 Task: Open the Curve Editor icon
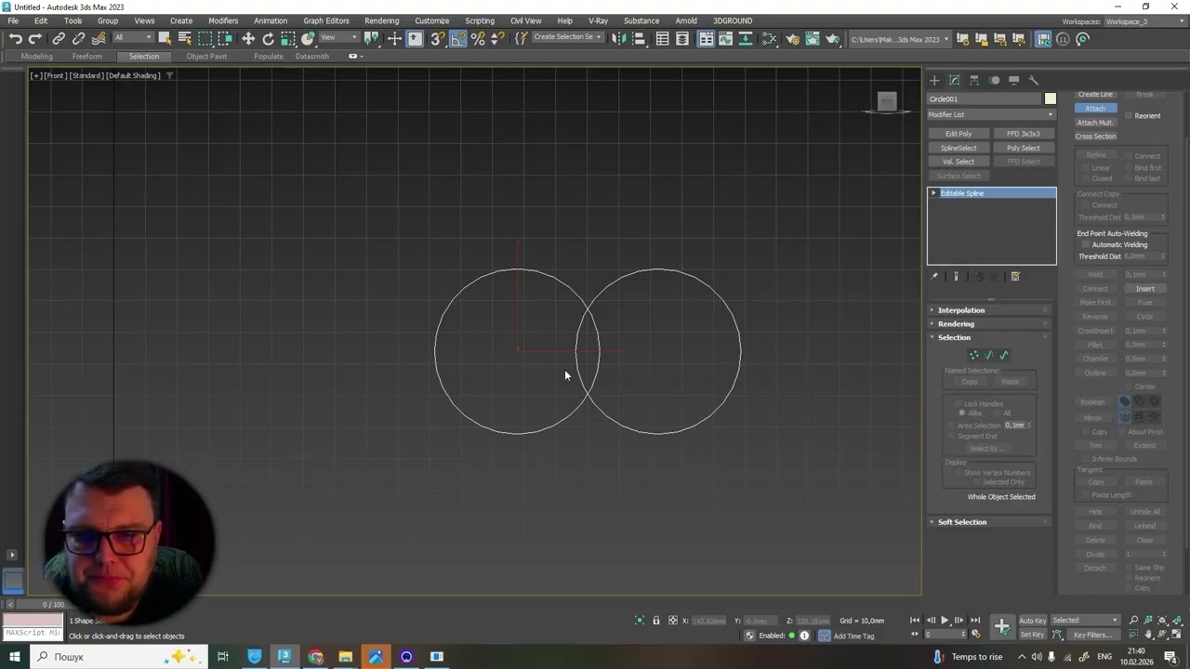(725, 38)
